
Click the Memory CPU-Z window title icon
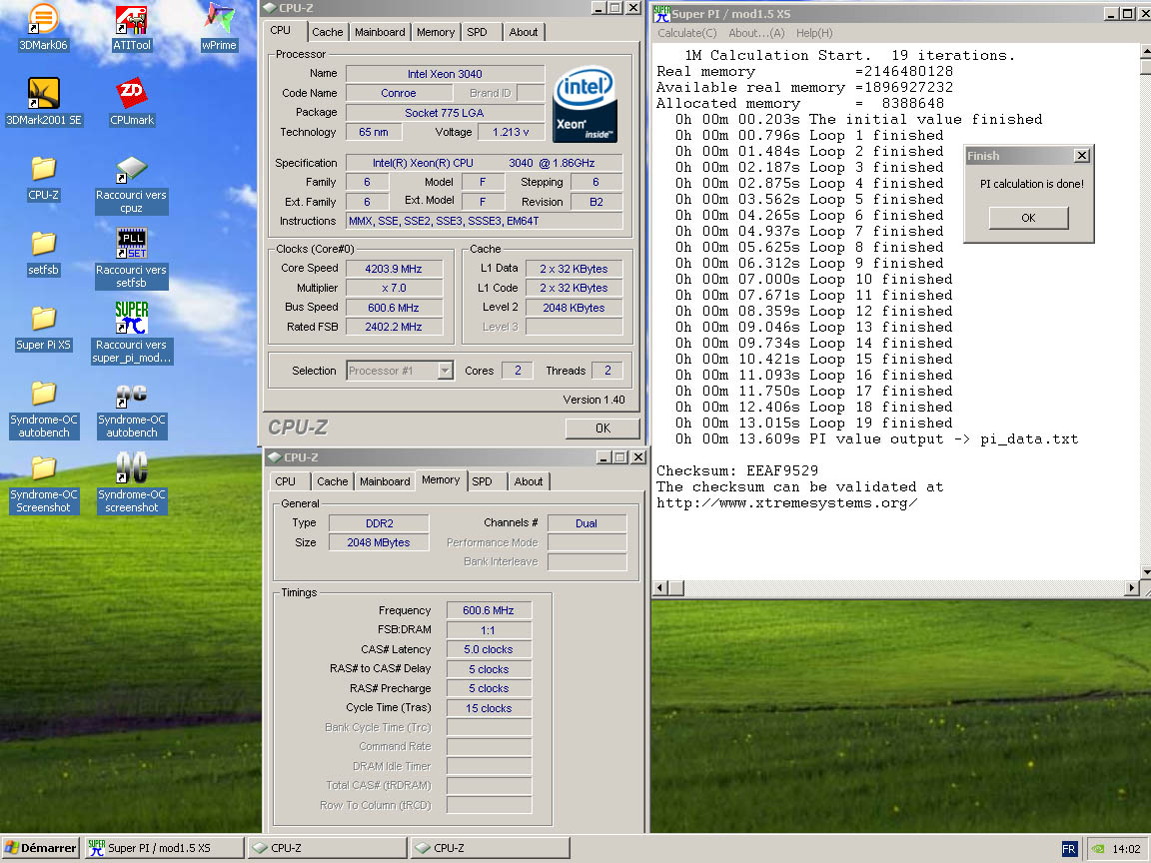point(275,457)
